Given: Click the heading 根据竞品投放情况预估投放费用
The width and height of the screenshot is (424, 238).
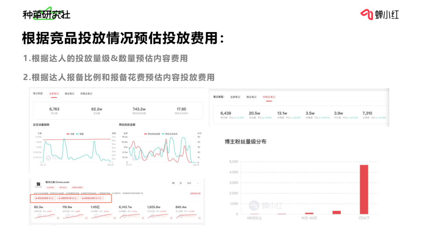Looking at the screenshot, I should coord(123,38).
